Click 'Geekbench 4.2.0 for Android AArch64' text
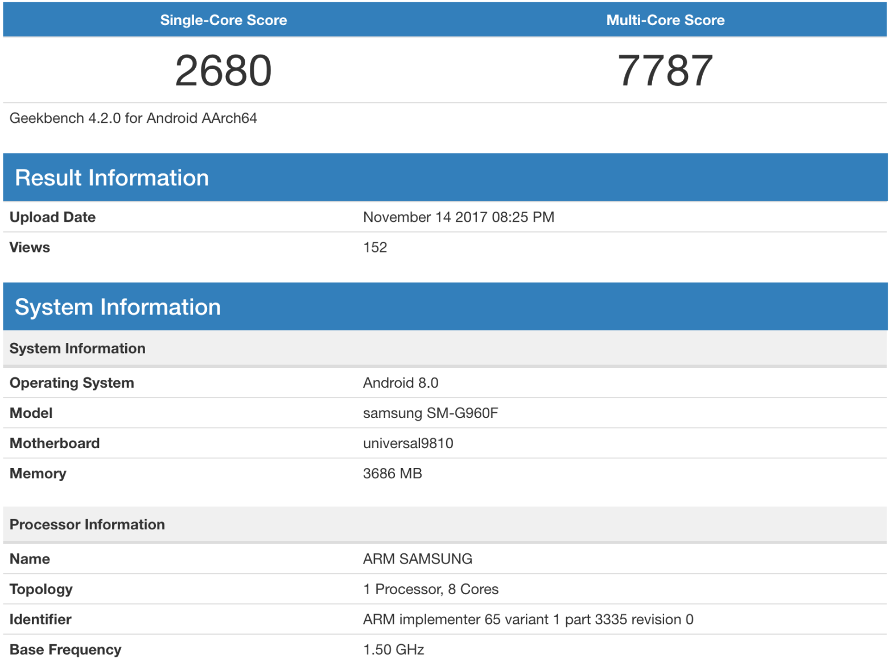Screen dimensions: 890x667 coord(133,118)
